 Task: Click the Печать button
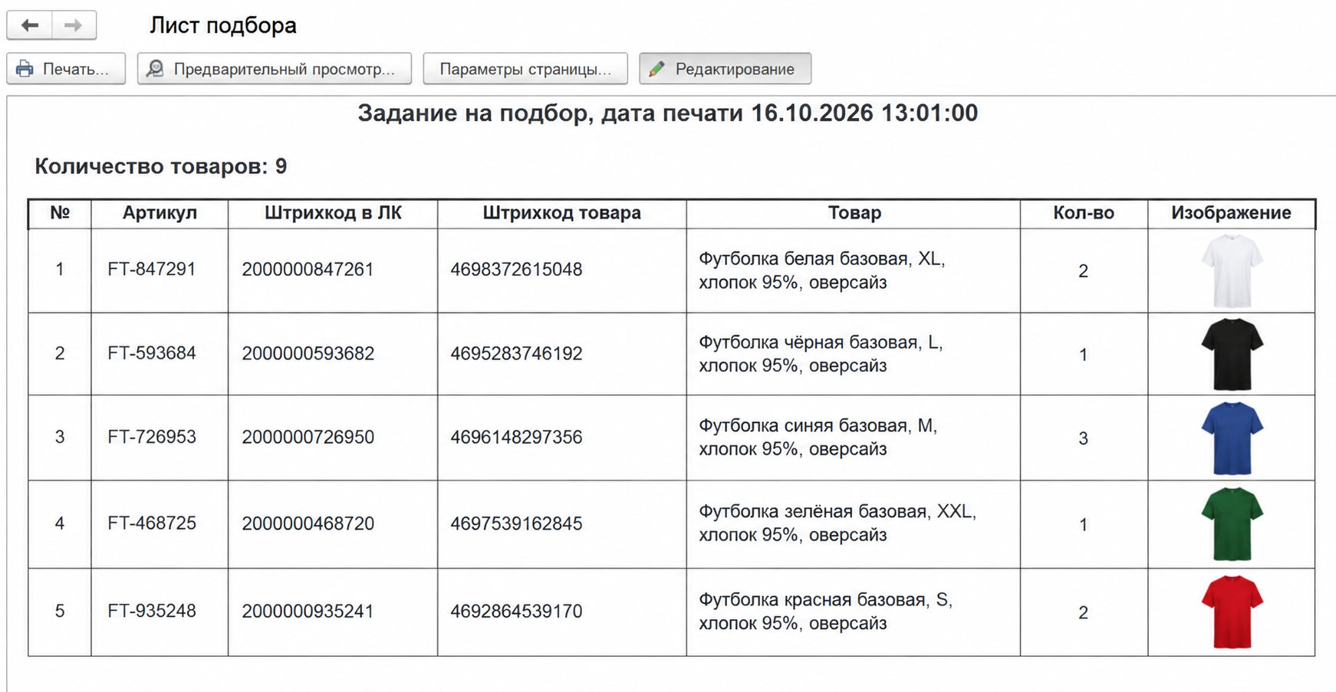pyautogui.click(x=66, y=69)
